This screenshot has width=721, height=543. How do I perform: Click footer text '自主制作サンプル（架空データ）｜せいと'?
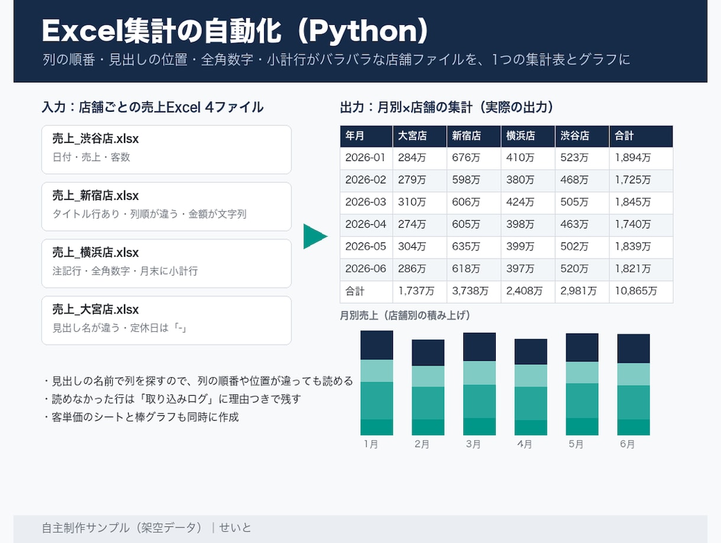147,528
